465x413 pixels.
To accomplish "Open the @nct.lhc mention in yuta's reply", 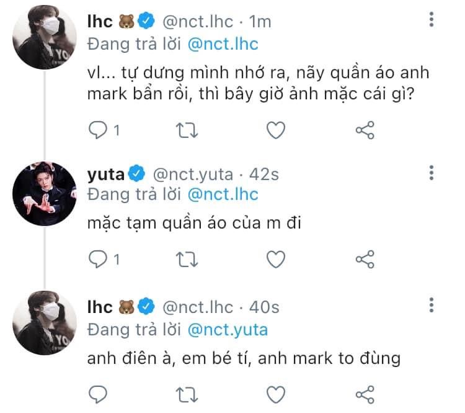I will point(222,194).
